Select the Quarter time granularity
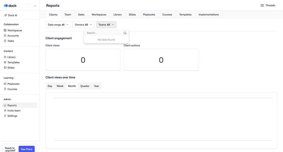Viewport: 283px width, 152px height. (x=85, y=86)
